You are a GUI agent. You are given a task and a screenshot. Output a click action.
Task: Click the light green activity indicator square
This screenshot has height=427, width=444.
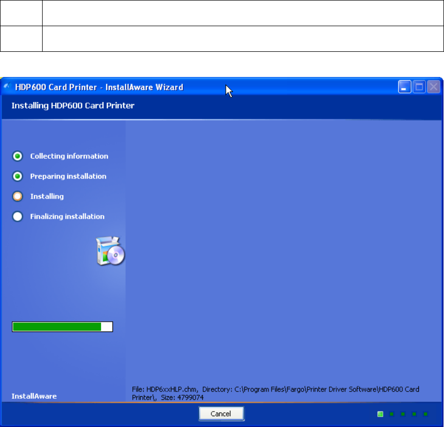[380, 414]
